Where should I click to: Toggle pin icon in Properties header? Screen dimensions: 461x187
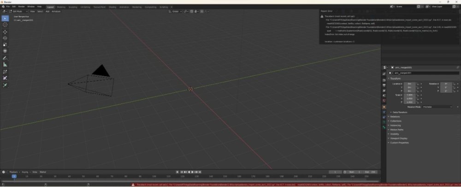click(x=458, y=67)
